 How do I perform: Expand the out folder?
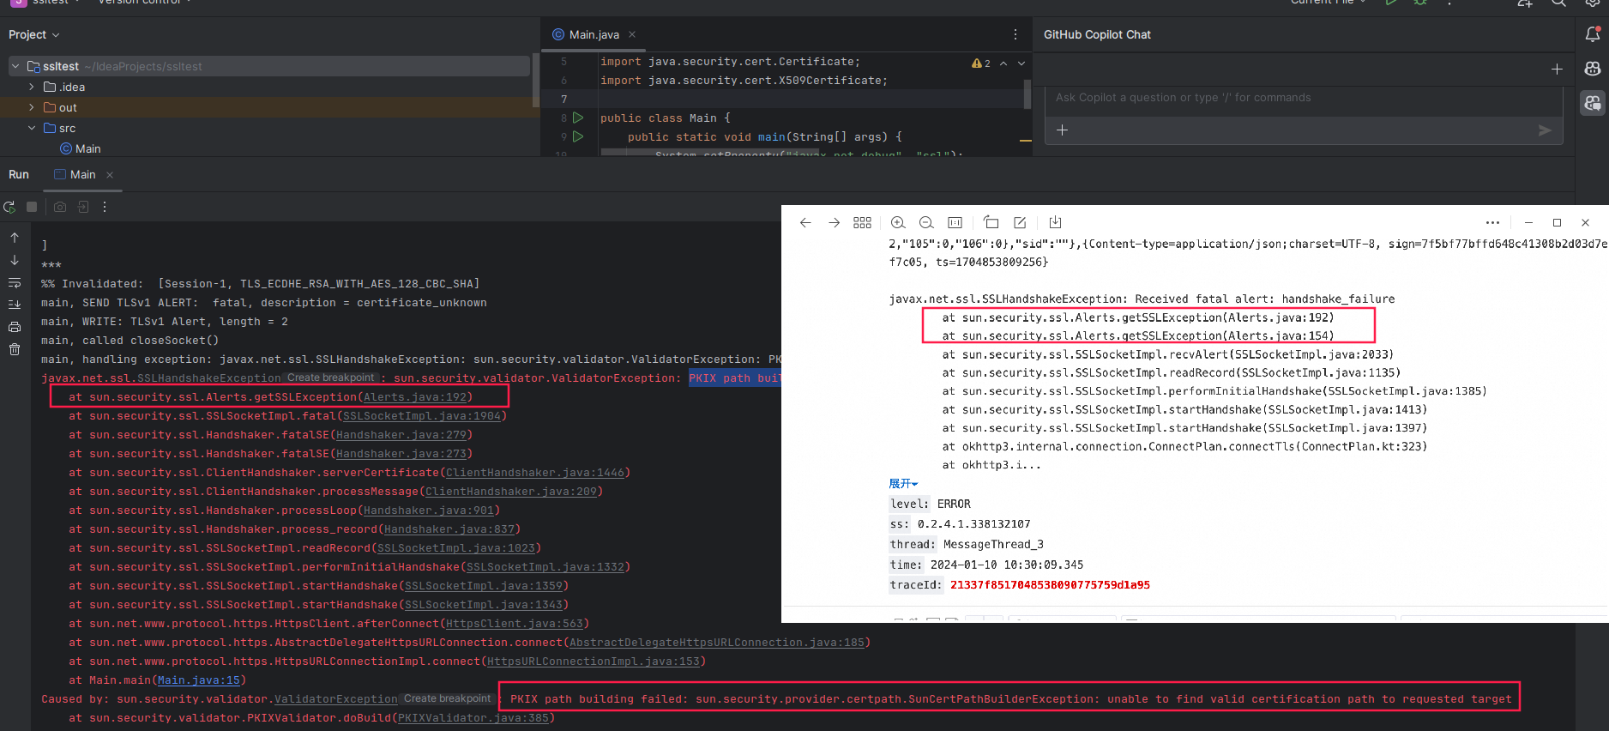click(32, 107)
